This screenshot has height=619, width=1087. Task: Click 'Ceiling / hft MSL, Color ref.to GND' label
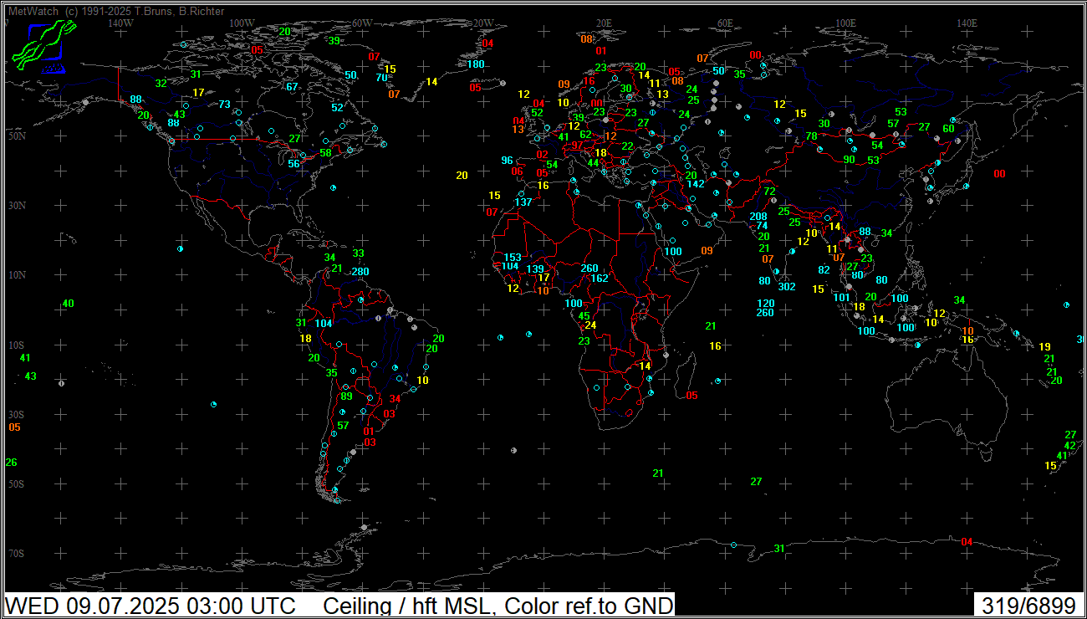[498, 606]
